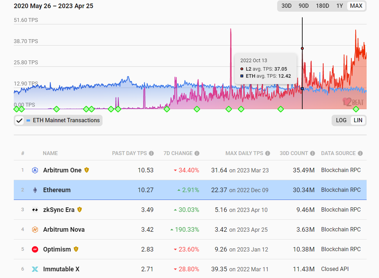The height and width of the screenshot is (278, 379).
Task: Click the Arbitrum Nova orange icon
Action: [35, 230]
